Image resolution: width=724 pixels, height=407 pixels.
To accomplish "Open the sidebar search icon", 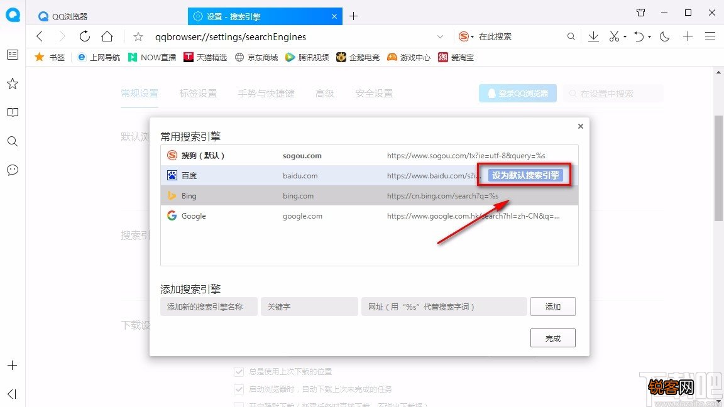I will point(13,141).
